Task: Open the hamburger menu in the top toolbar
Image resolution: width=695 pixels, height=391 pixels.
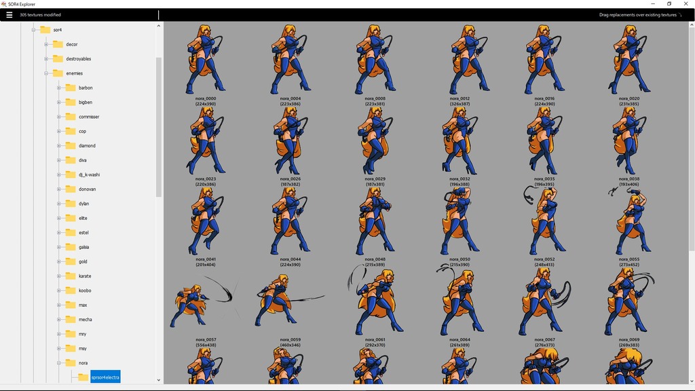Action: 10,14
